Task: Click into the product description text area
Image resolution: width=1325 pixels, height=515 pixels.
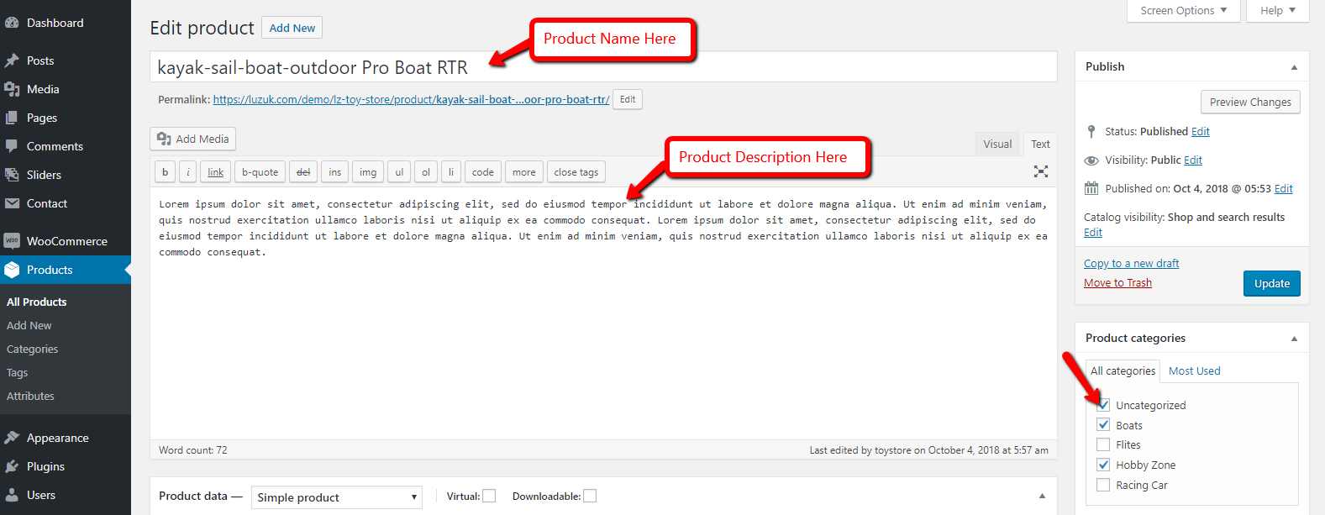Action: point(603,313)
